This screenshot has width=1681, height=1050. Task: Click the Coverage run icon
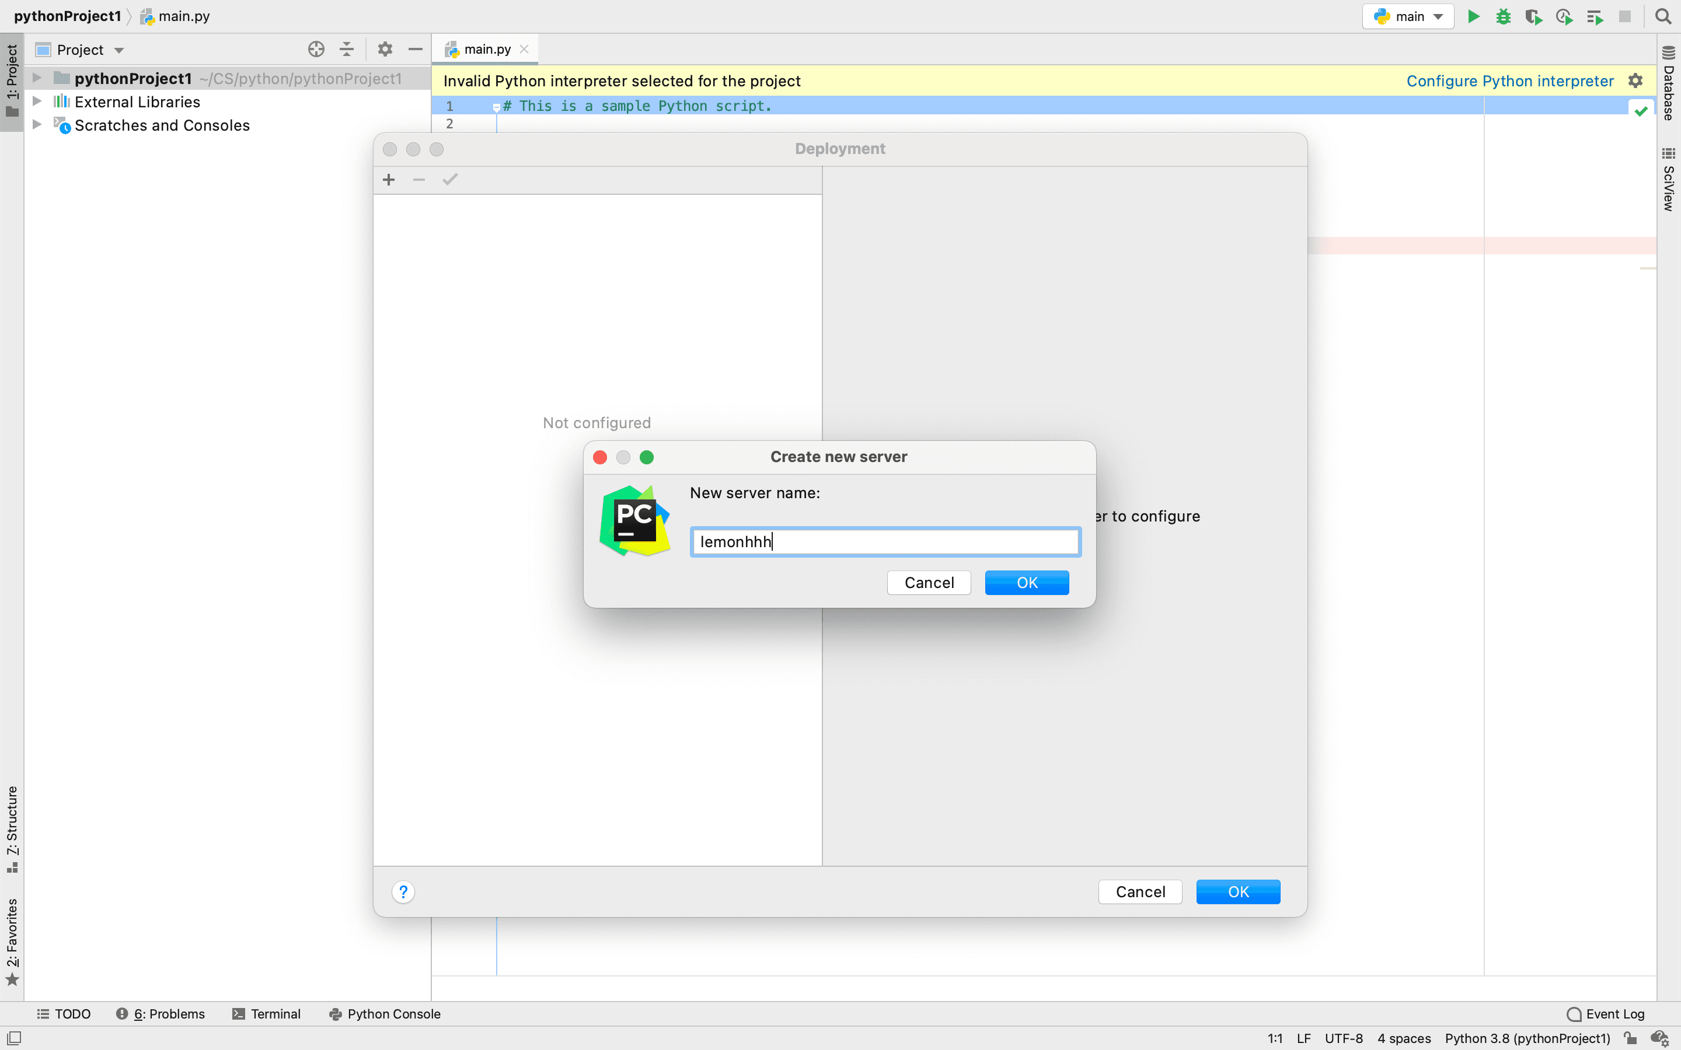(x=1533, y=16)
